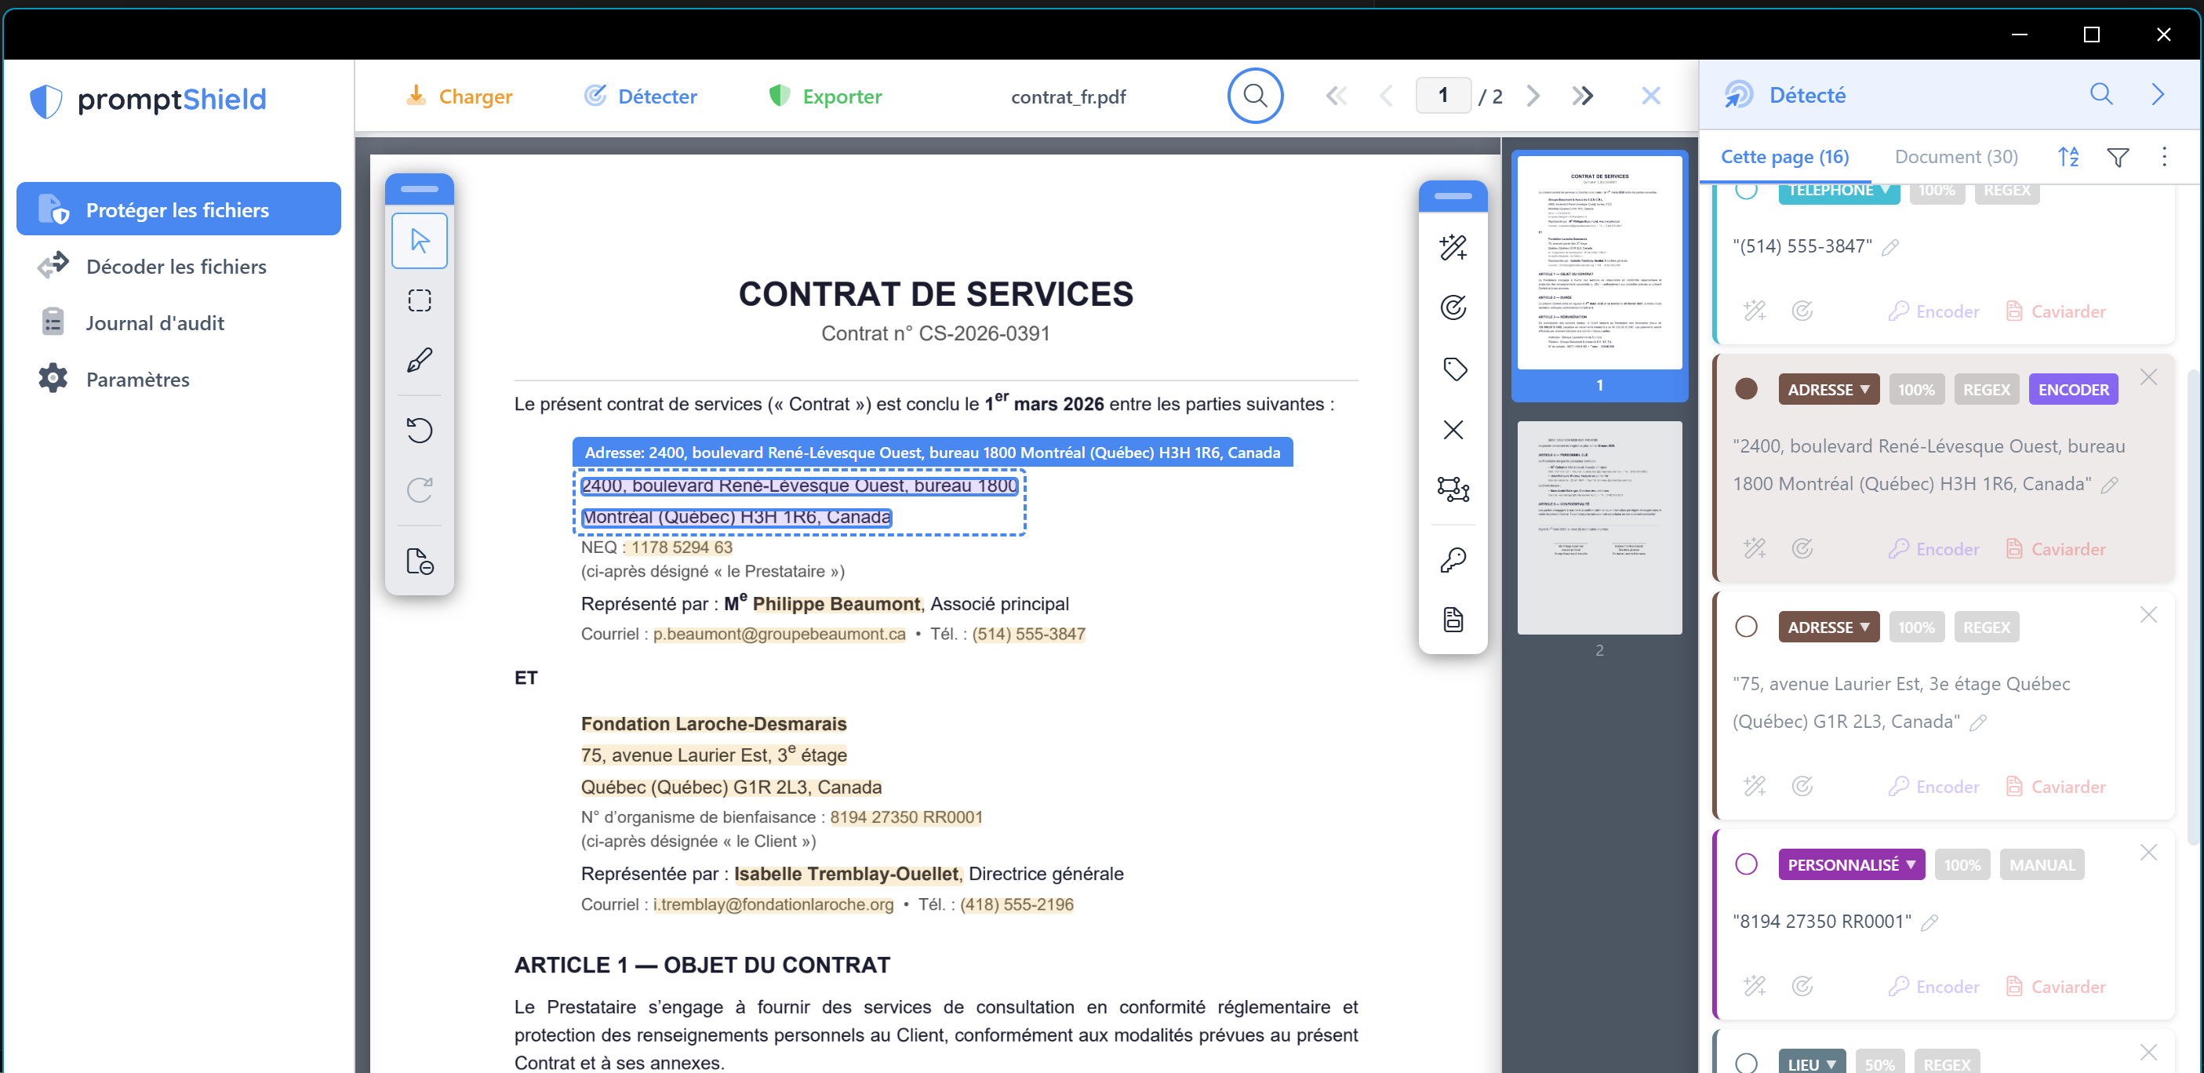This screenshot has width=2204, height=1073.
Task: Expand the PERSONNALISÉ category dropdown
Action: (1850, 864)
